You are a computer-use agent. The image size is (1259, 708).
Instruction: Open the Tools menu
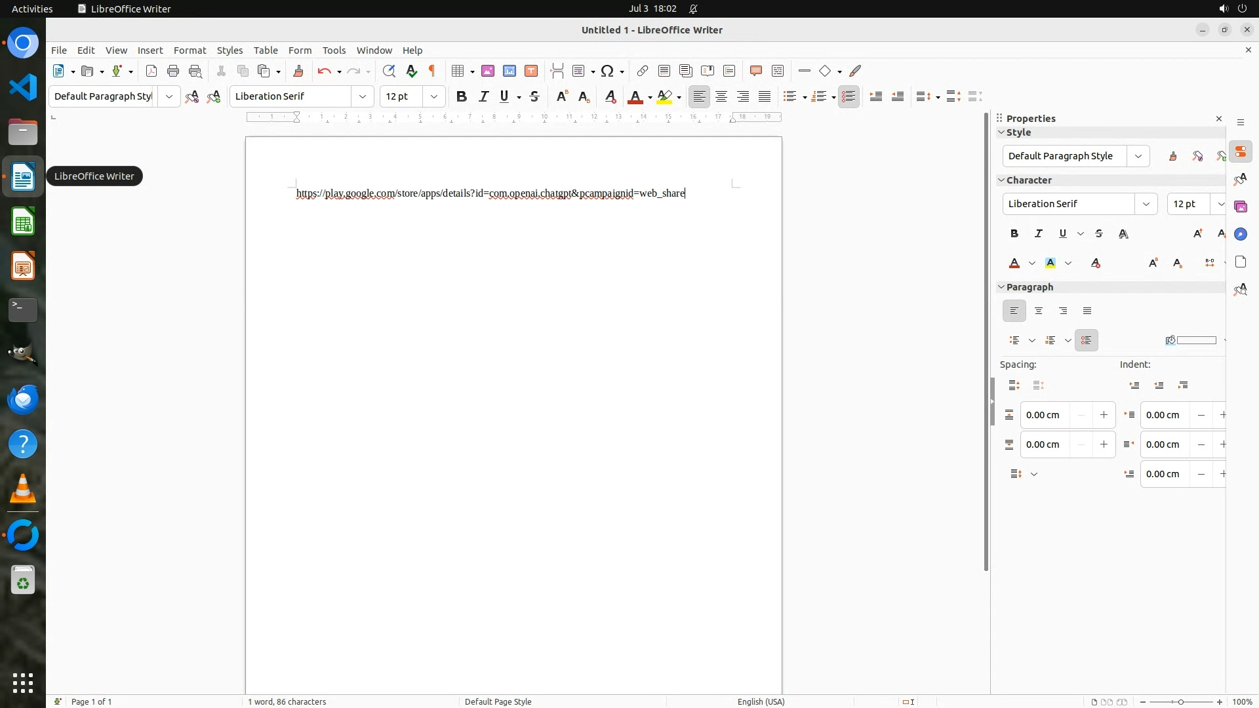pos(334,50)
